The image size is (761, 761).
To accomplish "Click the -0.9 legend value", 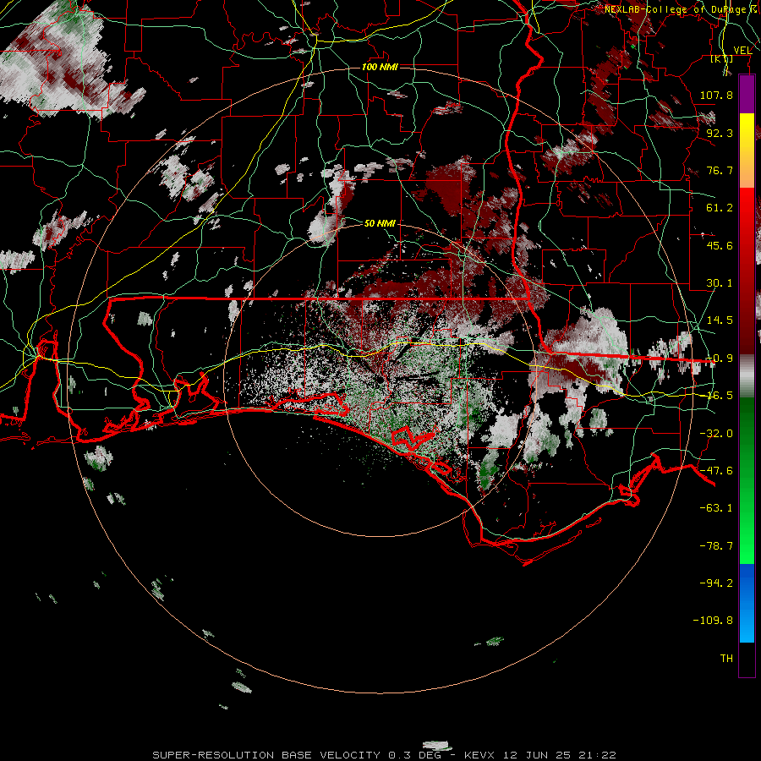I will pos(720,359).
